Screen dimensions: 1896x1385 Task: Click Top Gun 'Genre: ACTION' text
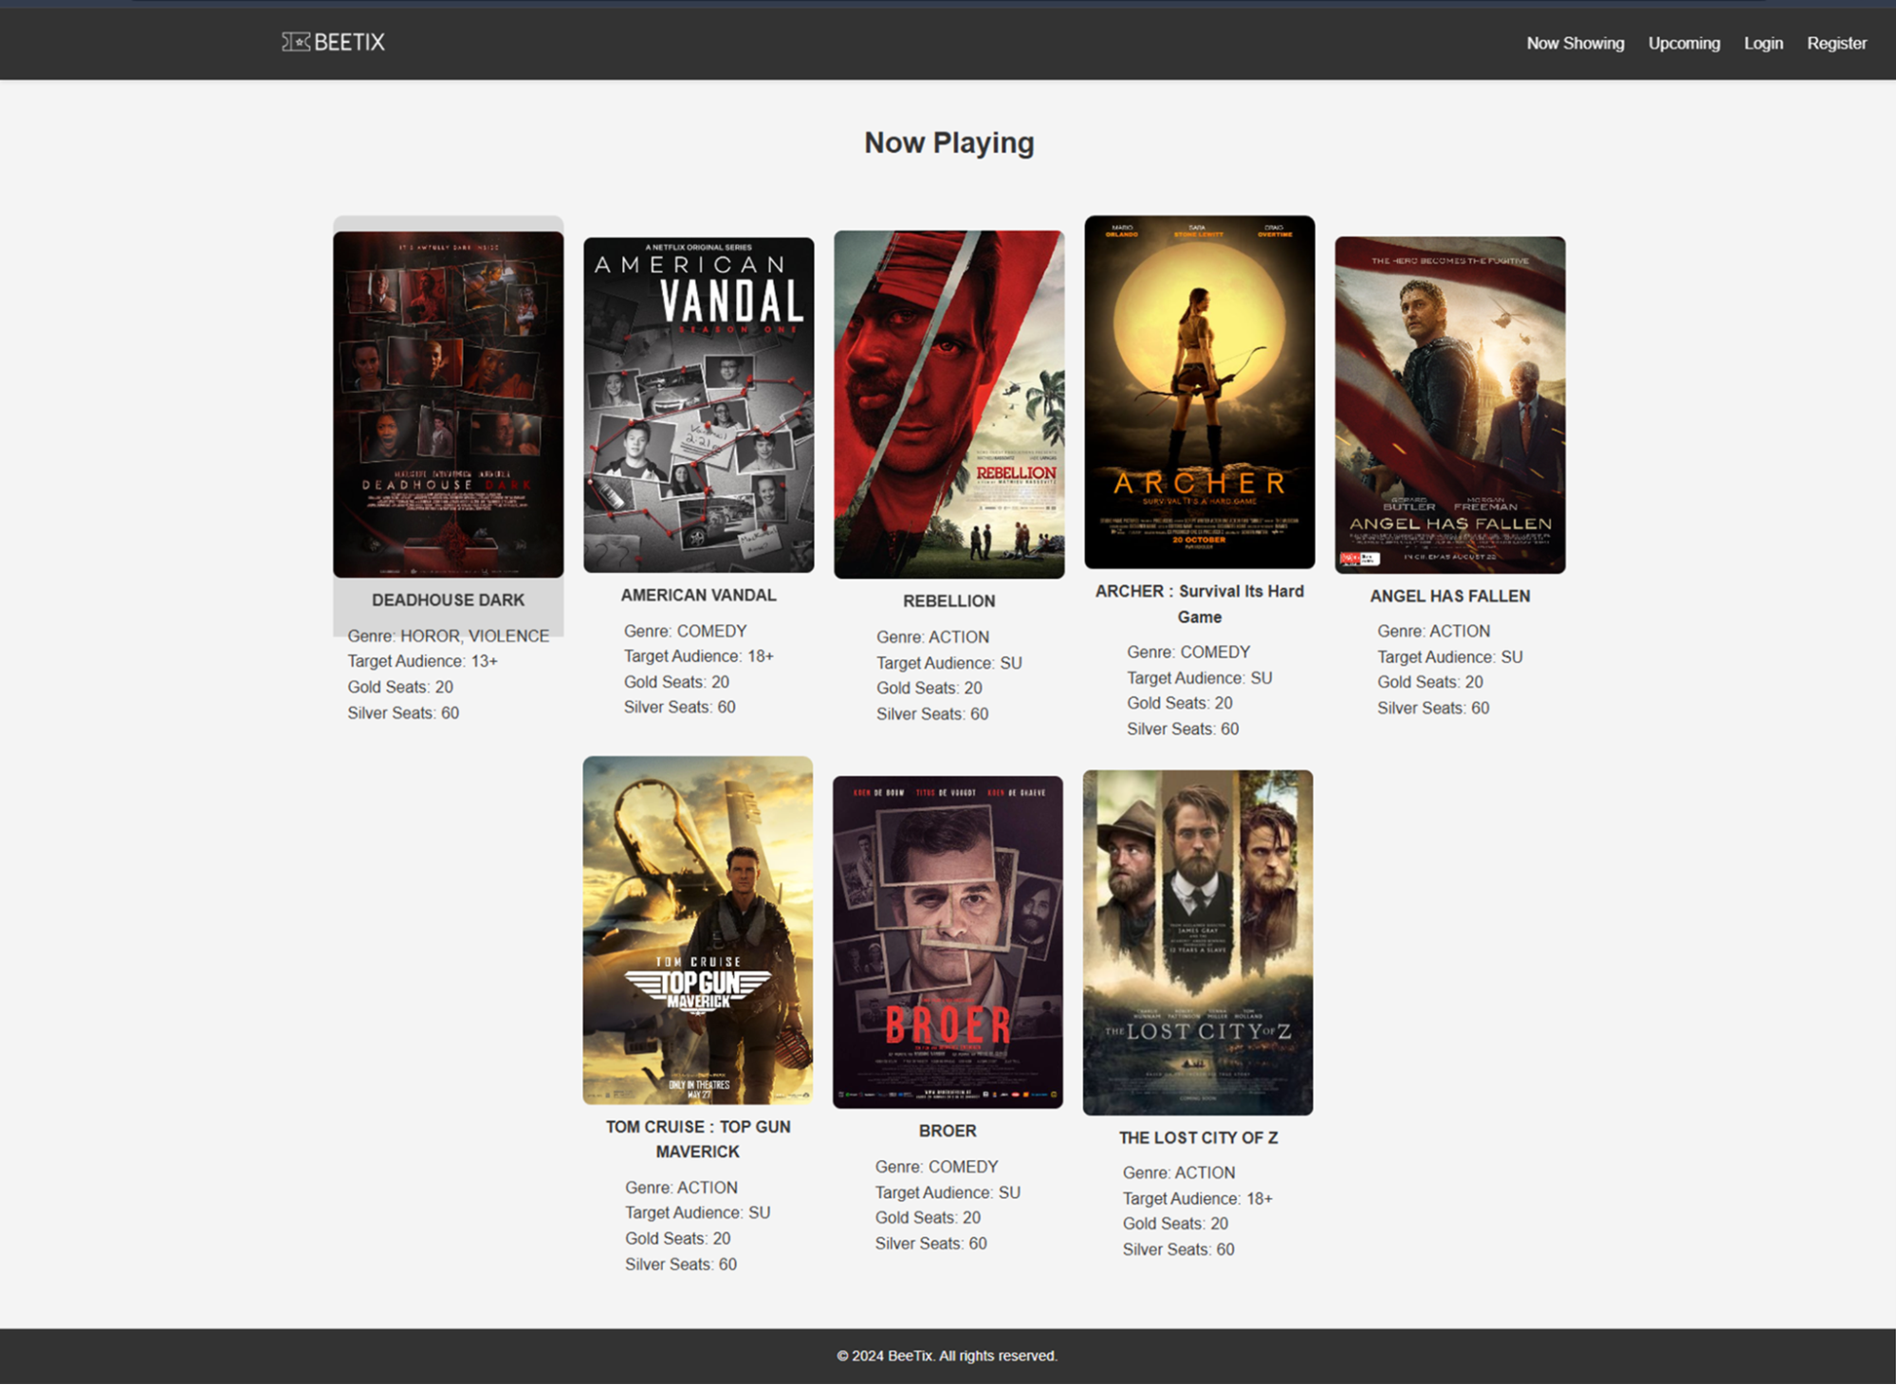click(x=680, y=1188)
